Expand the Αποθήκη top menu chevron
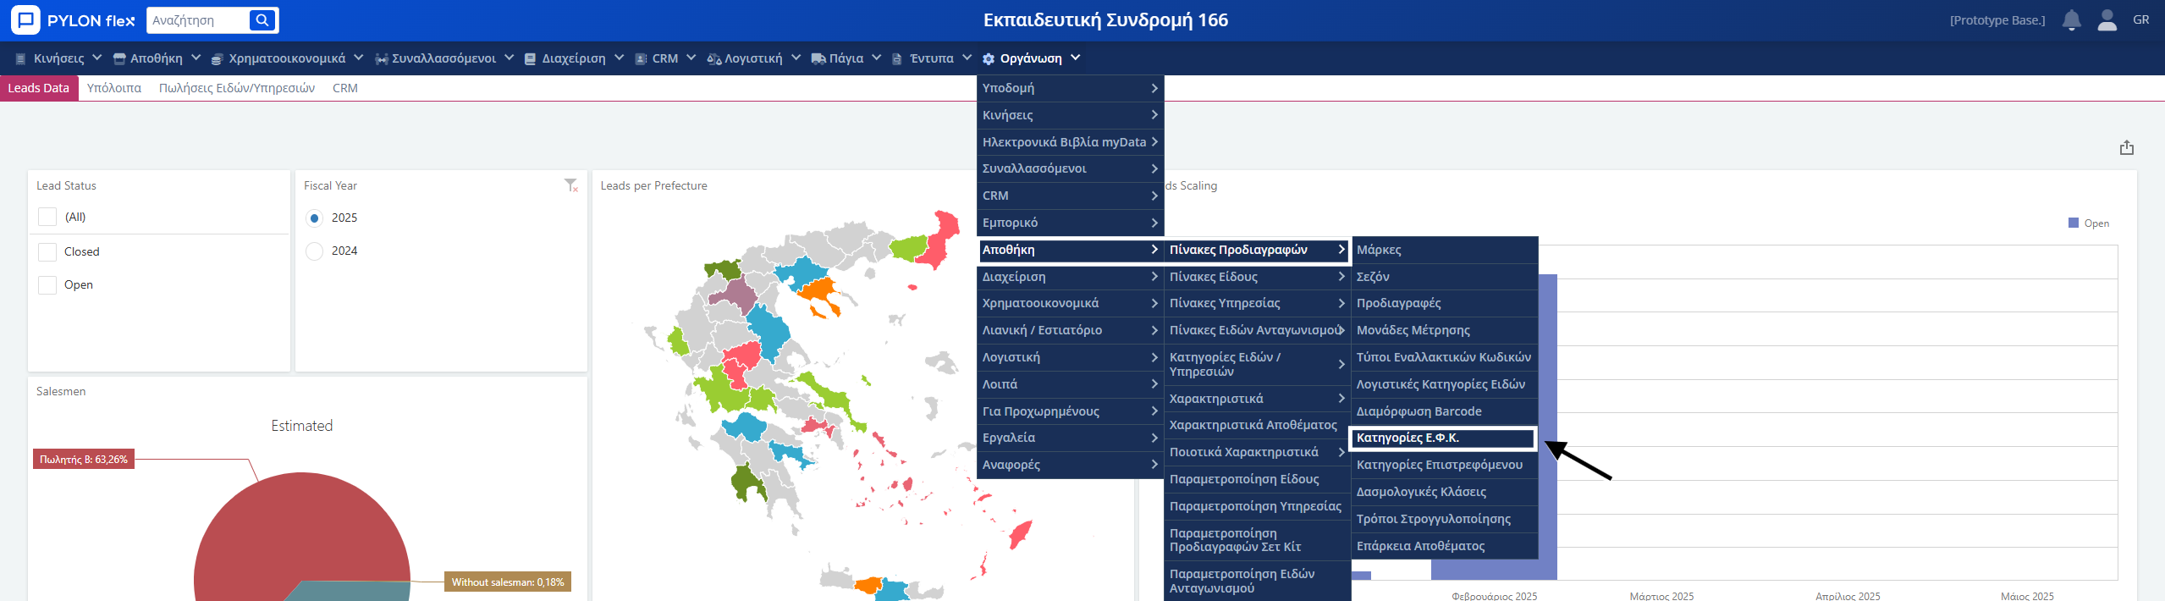The width and height of the screenshot is (2165, 601). click(x=196, y=58)
